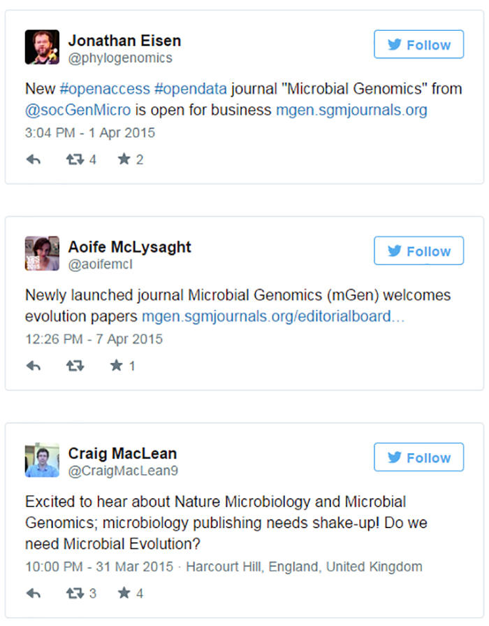The height and width of the screenshot is (626, 489).
Task: Open the mgen.sgmjournals.org/editorialboard link
Action: pos(273,317)
